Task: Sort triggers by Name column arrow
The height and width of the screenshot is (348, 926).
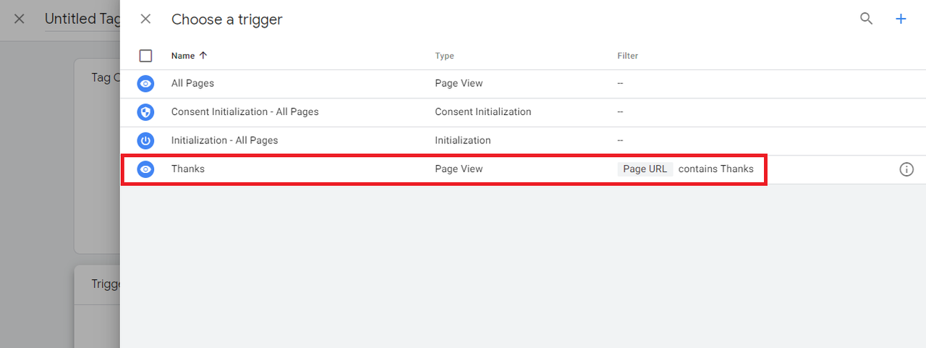Action: click(x=203, y=55)
